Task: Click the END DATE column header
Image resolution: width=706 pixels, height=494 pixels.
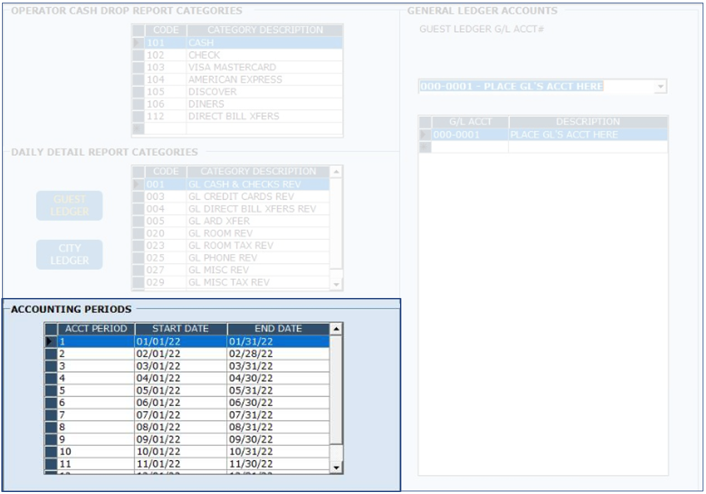Action: [x=278, y=329]
